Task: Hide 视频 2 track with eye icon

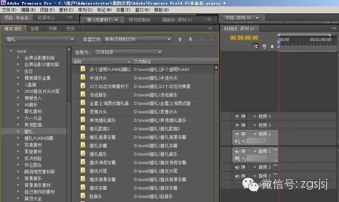Action: (x=237, y=125)
